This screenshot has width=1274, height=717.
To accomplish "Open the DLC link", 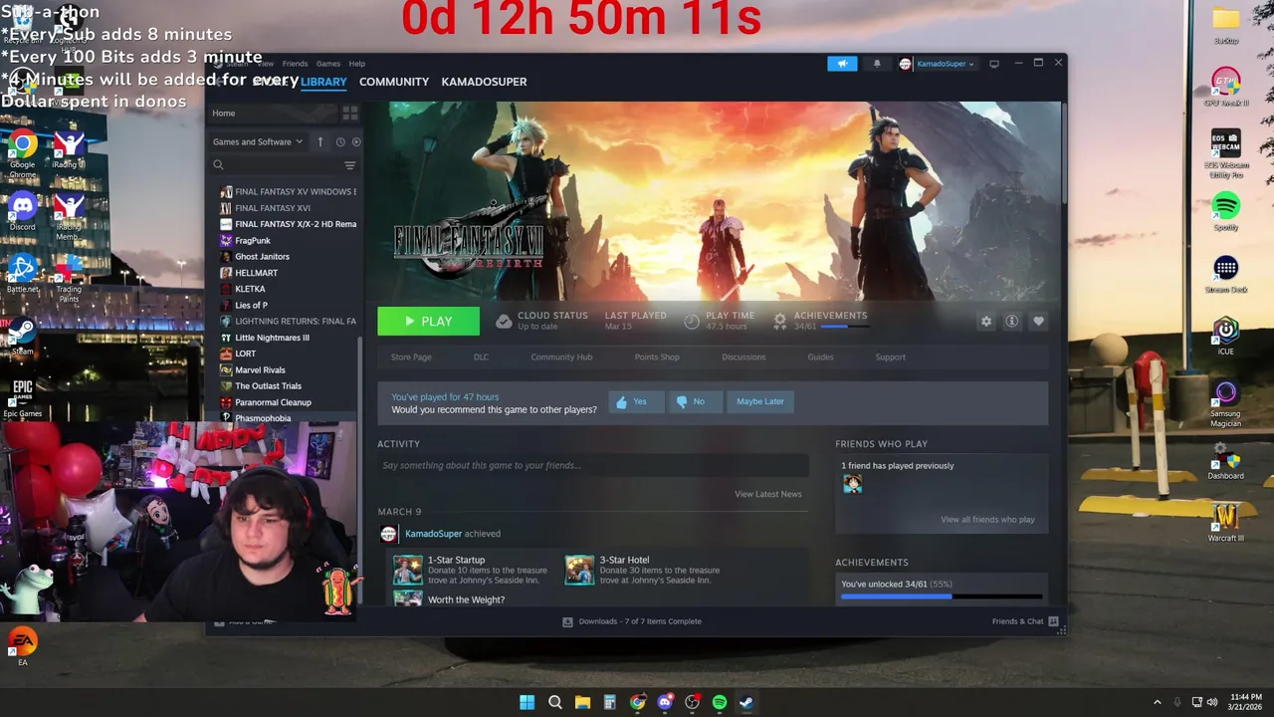I will click(481, 358).
